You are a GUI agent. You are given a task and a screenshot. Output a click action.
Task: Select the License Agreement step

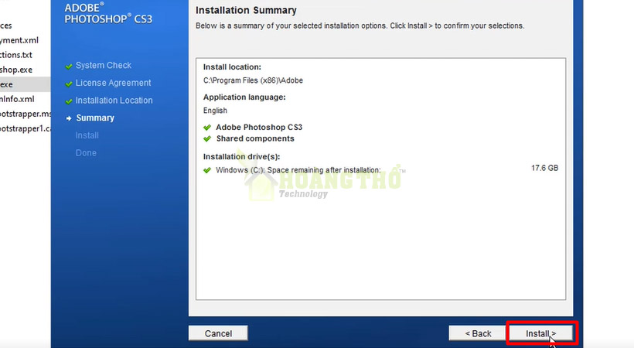coord(113,83)
